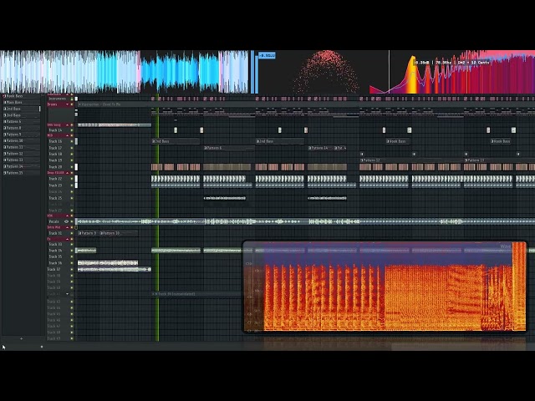The height and width of the screenshot is (401, 535).
Task: Toggle the Fx group orange mute LED
Action: tap(72, 239)
